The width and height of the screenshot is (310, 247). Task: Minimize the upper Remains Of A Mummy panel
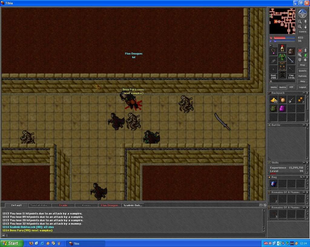[x=304, y=192]
